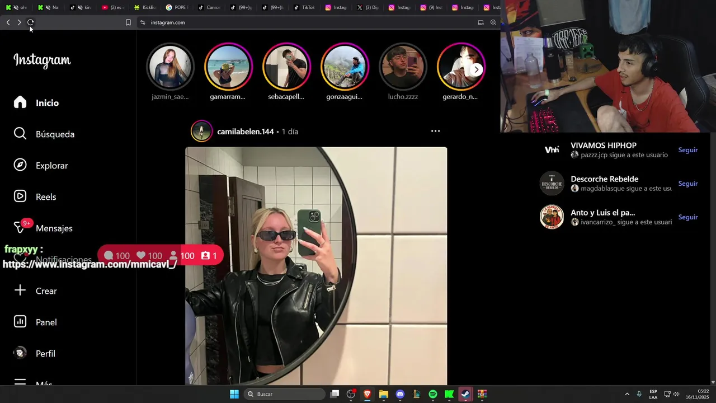Reload the page with refresh icon

(31, 22)
